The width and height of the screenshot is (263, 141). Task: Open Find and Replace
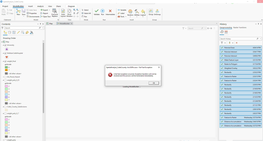click(x=54, y=13)
